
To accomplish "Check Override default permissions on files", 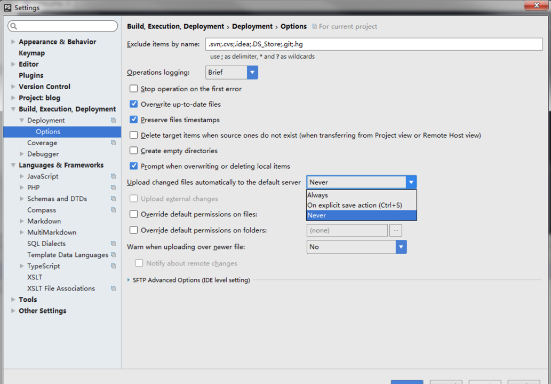I will [133, 214].
